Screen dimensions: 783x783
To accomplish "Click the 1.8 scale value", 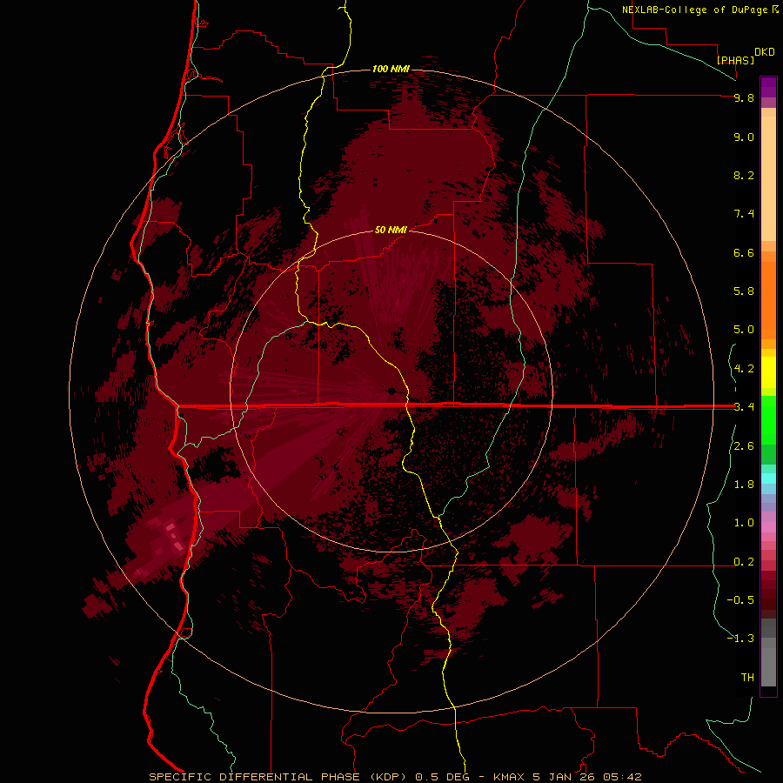I will tap(744, 485).
